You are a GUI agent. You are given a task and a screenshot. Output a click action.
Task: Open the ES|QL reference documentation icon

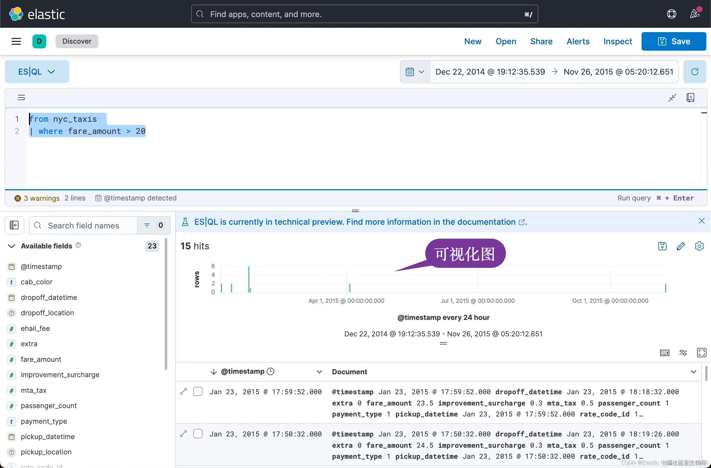point(690,98)
